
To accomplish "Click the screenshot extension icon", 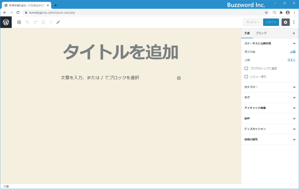I will (x=274, y=13).
